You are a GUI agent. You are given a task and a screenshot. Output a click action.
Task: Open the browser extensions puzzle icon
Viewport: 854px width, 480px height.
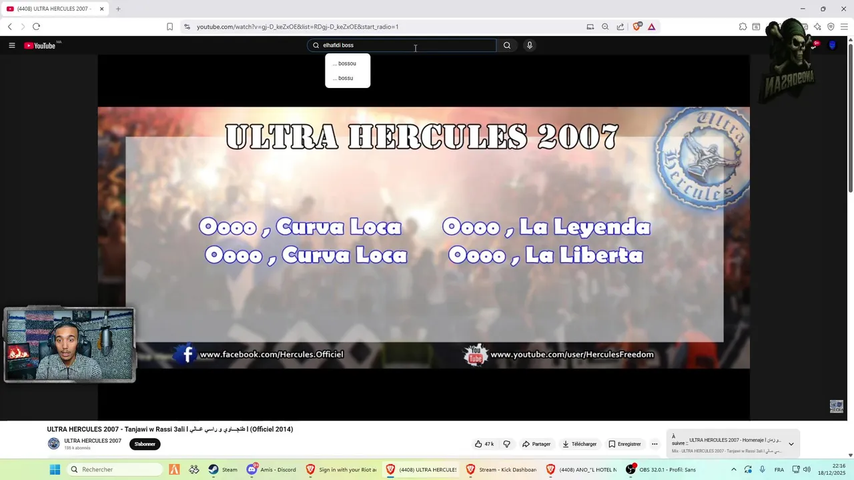(743, 27)
